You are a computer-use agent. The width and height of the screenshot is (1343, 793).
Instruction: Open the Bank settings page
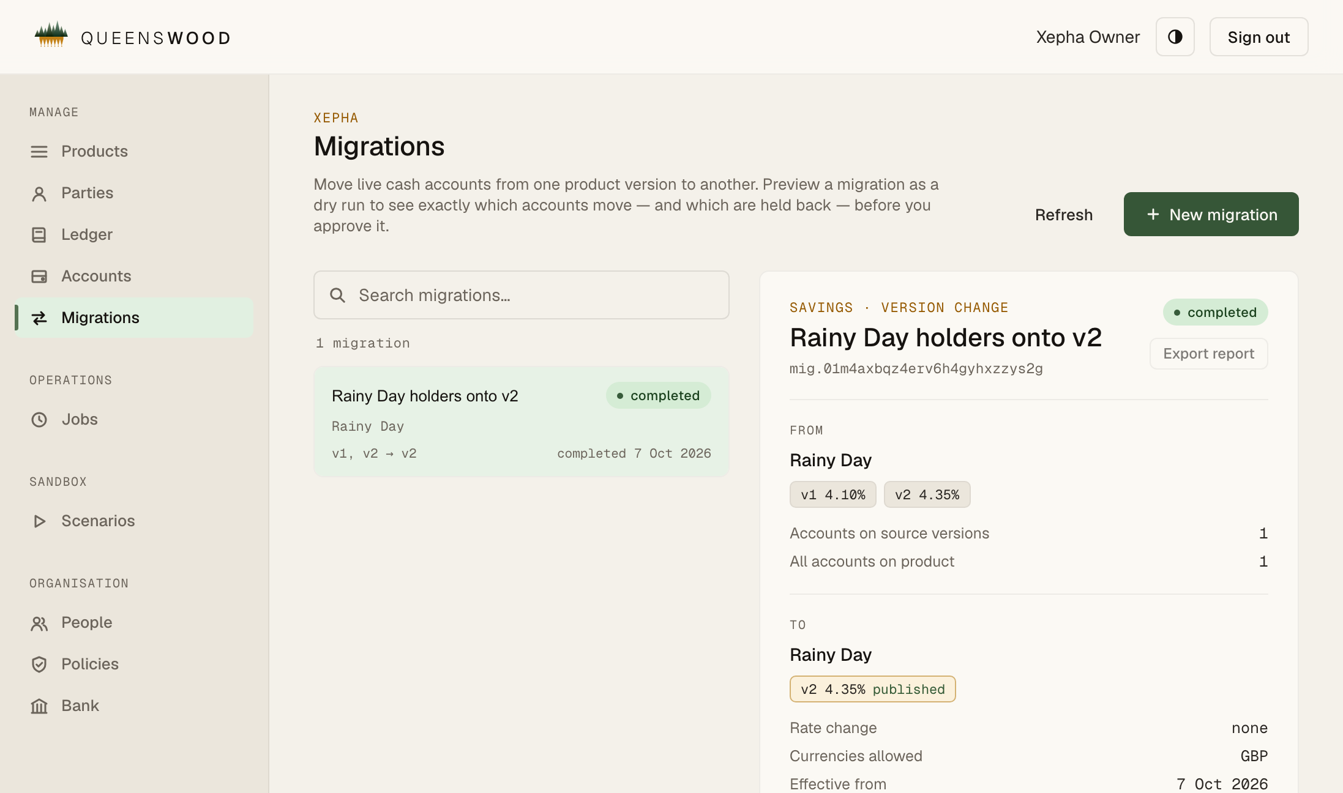tap(133, 706)
